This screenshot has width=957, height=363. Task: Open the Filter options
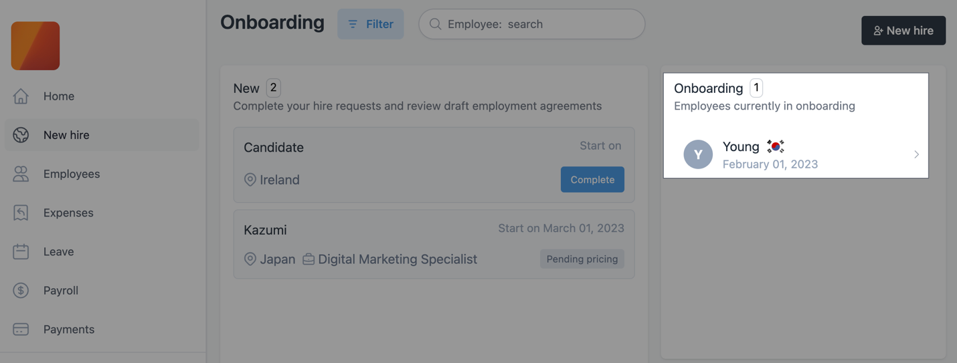370,24
